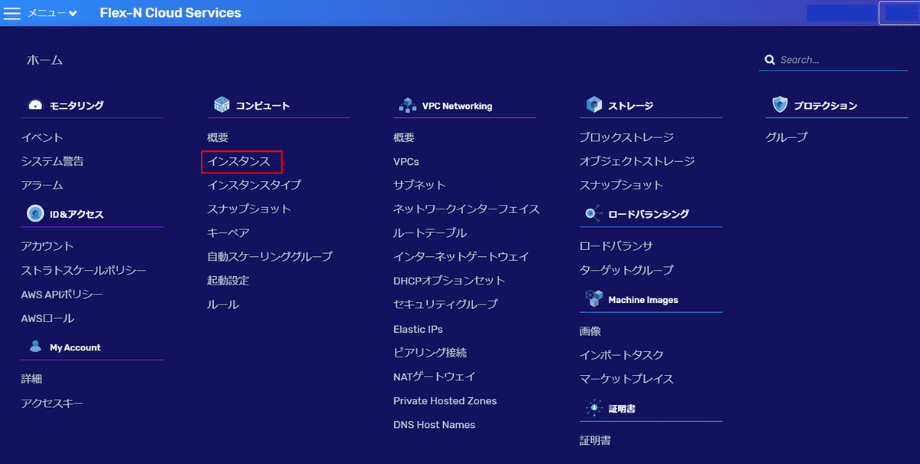
Task: Click the ロードバランシング icon
Action: pyautogui.click(x=593, y=214)
